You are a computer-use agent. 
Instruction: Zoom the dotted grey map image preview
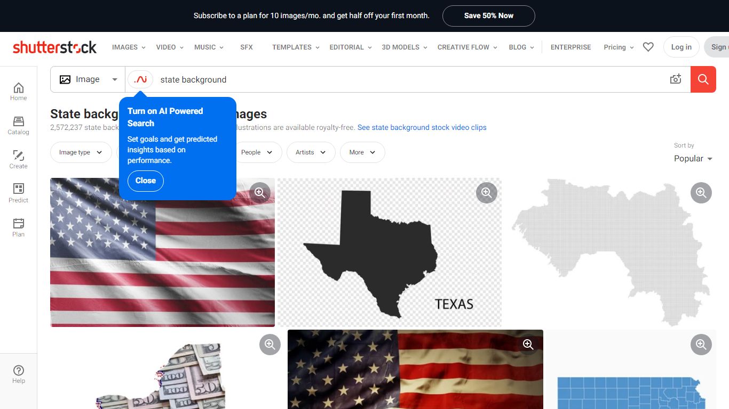701,192
